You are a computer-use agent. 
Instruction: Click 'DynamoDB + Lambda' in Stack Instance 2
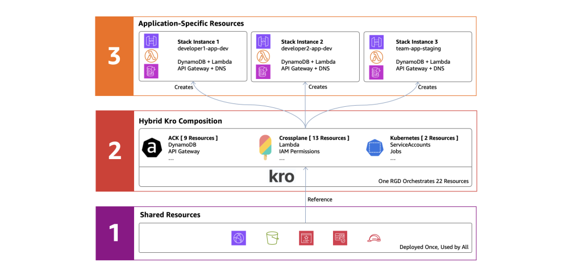[x=308, y=62]
